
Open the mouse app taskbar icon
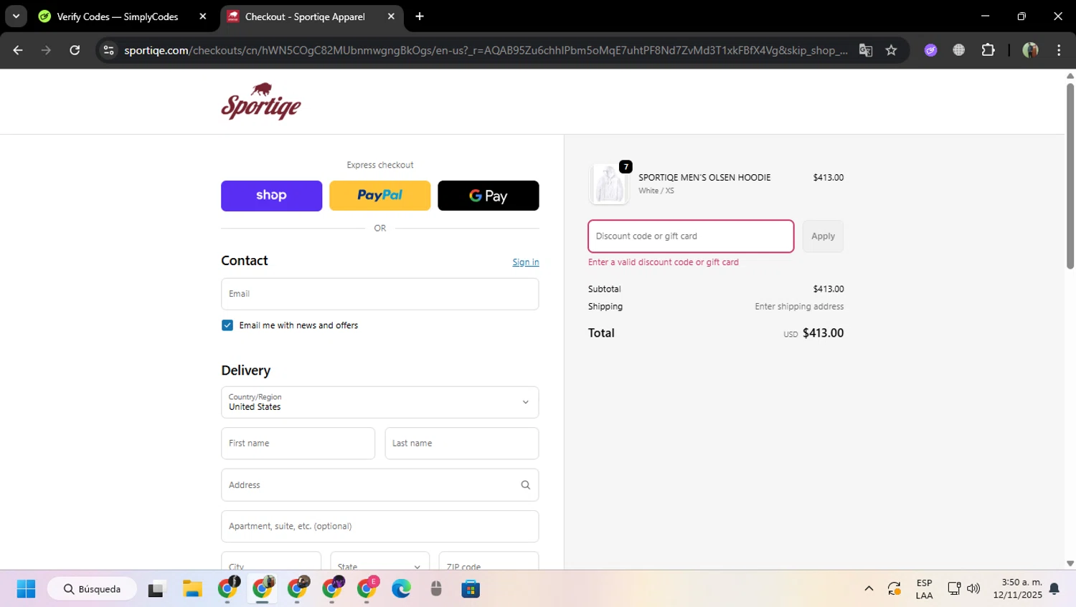(436, 589)
